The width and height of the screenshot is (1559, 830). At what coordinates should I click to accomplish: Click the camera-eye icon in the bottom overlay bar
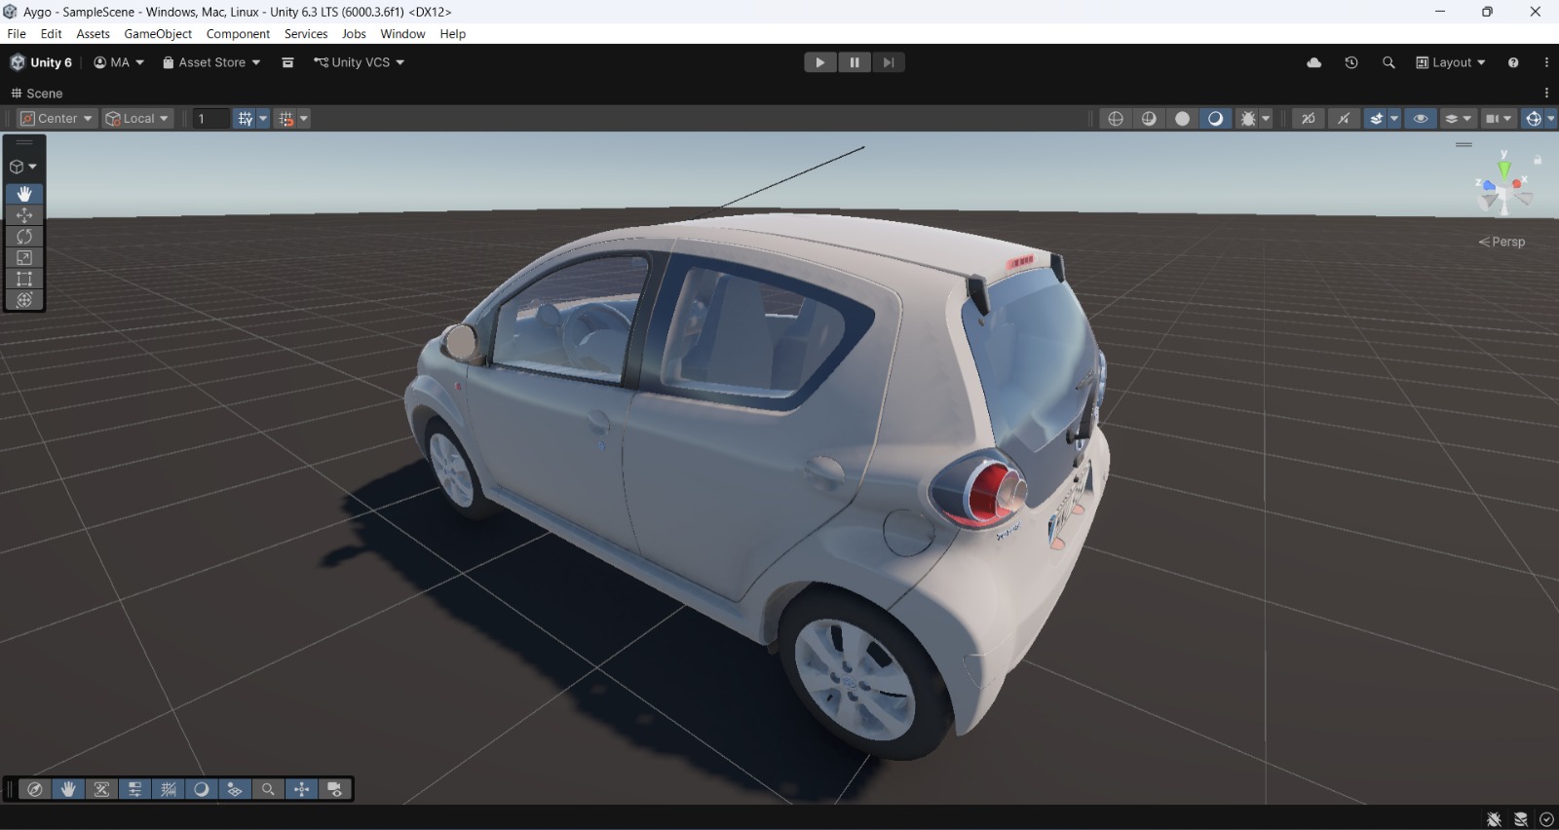334,789
